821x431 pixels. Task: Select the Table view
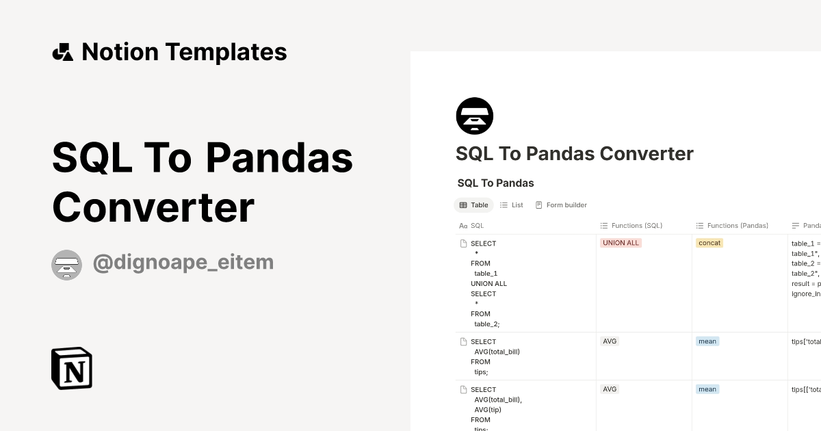pyautogui.click(x=473, y=205)
